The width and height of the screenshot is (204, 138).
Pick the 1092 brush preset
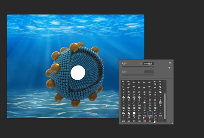(x=123, y=120)
